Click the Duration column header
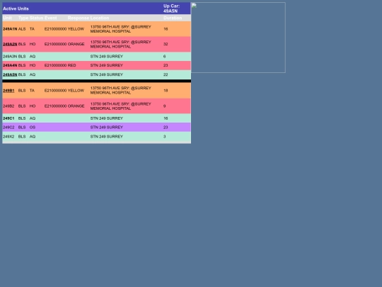382x287 pixels. pyautogui.click(x=173, y=18)
